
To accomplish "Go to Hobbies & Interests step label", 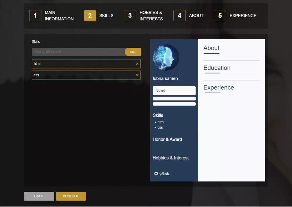I will (x=151, y=16).
